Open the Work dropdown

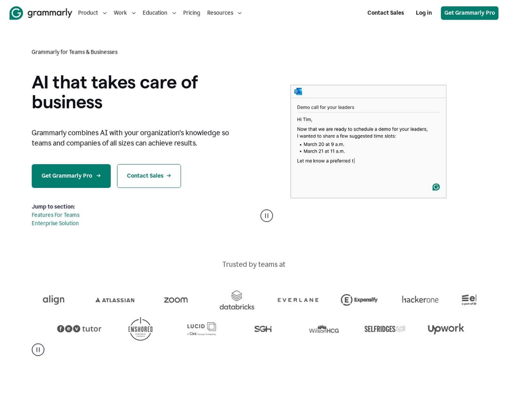coord(124,13)
